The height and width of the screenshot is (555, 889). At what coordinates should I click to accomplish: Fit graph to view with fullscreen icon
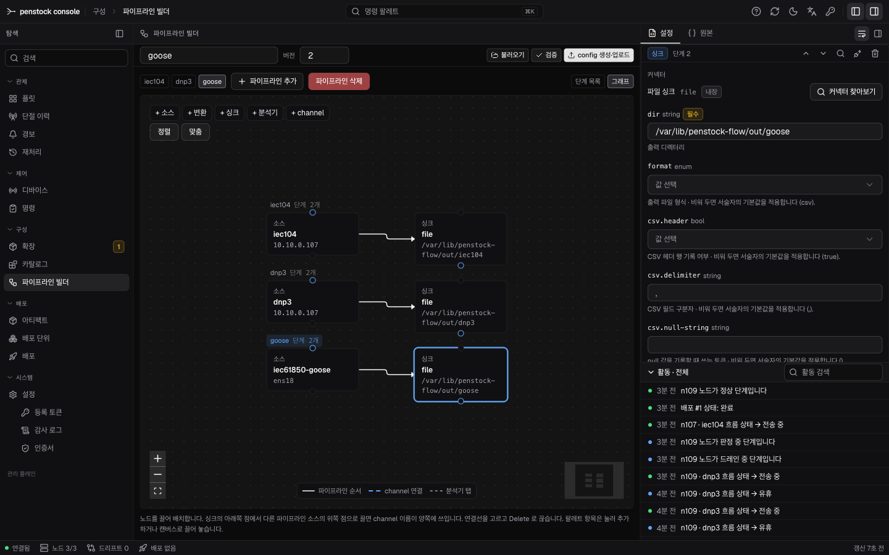coord(157,491)
